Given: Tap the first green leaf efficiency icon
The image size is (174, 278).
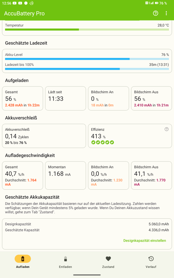Looking at the screenshot, I should [x=93, y=142].
